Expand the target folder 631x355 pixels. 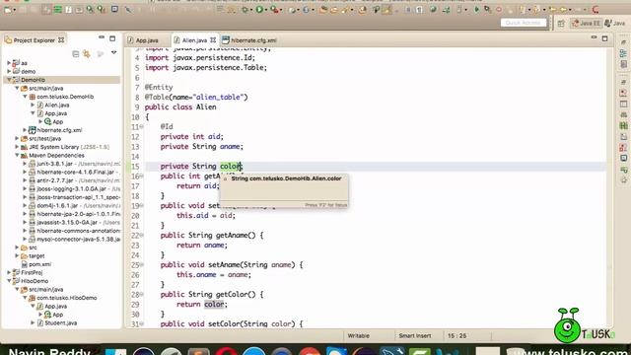pyautogui.click(x=17, y=256)
